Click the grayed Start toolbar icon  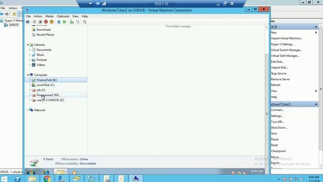point(34,22)
